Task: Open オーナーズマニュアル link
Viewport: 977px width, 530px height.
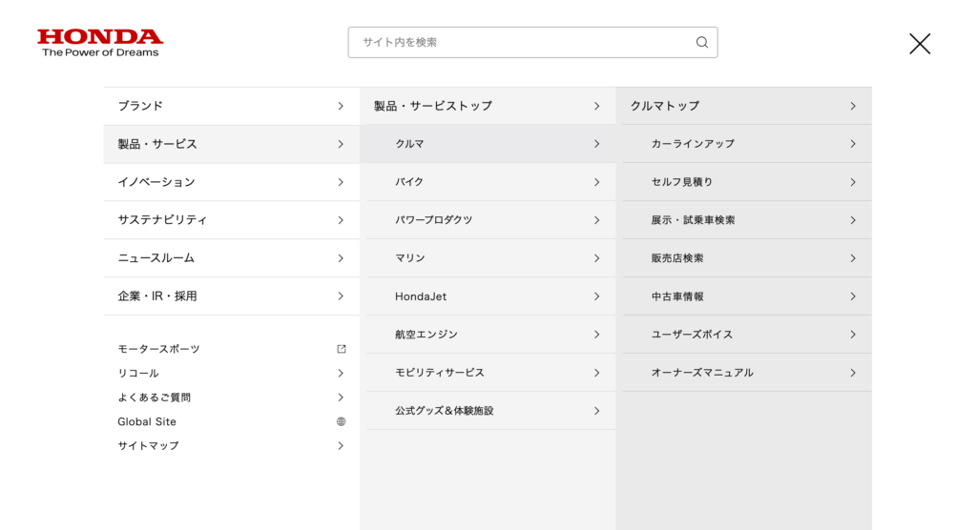Action: point(747,373)
